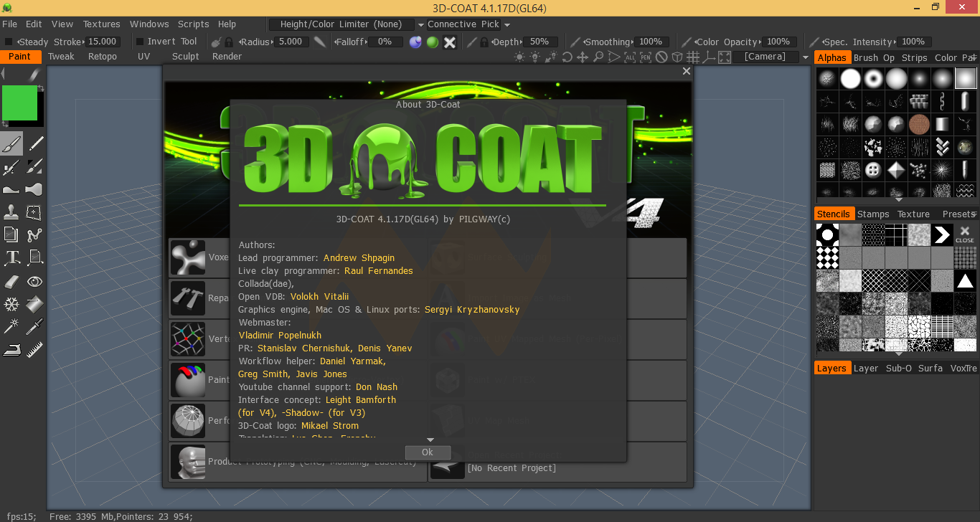Select the Text tool
This screenshot has width=980, height=522.
(11, 257)
